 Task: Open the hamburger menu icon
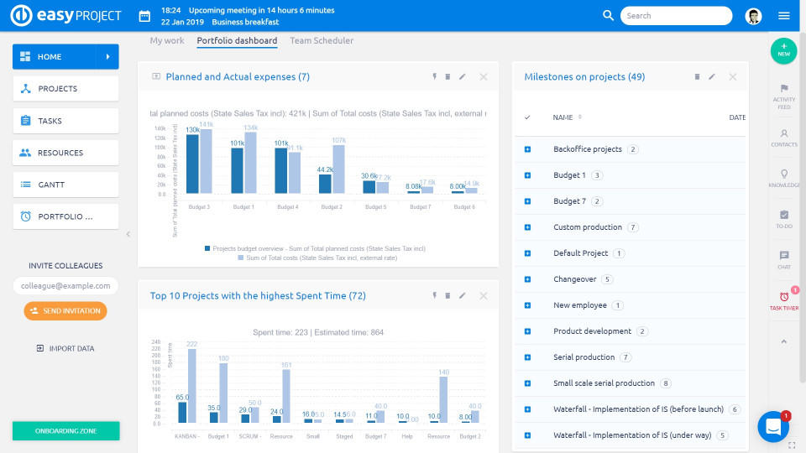[784, 16]
